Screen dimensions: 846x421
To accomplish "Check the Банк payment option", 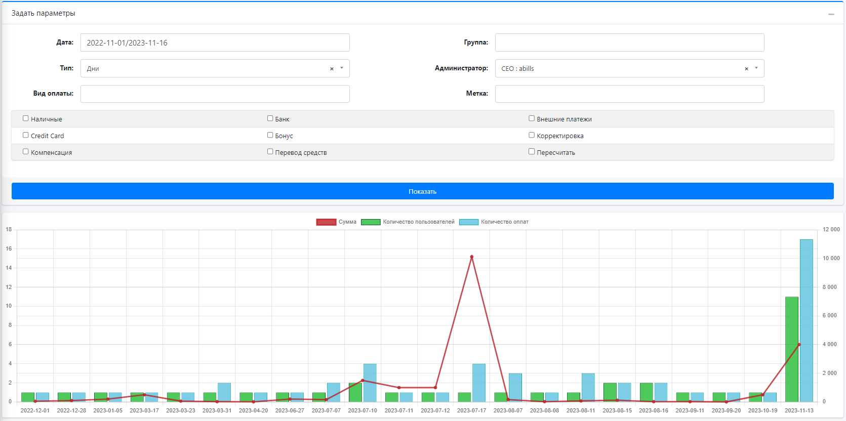I will 270,118.
